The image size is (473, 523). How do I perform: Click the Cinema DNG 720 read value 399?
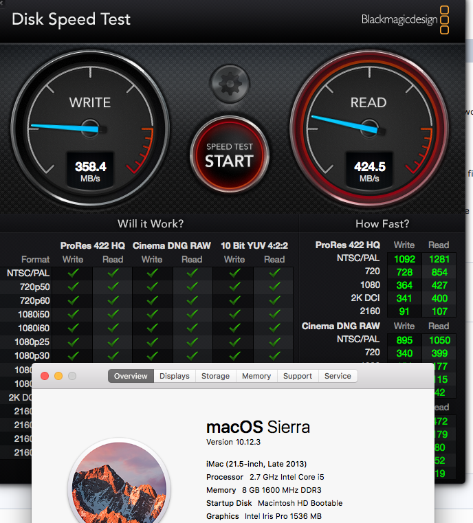point(439,353)
